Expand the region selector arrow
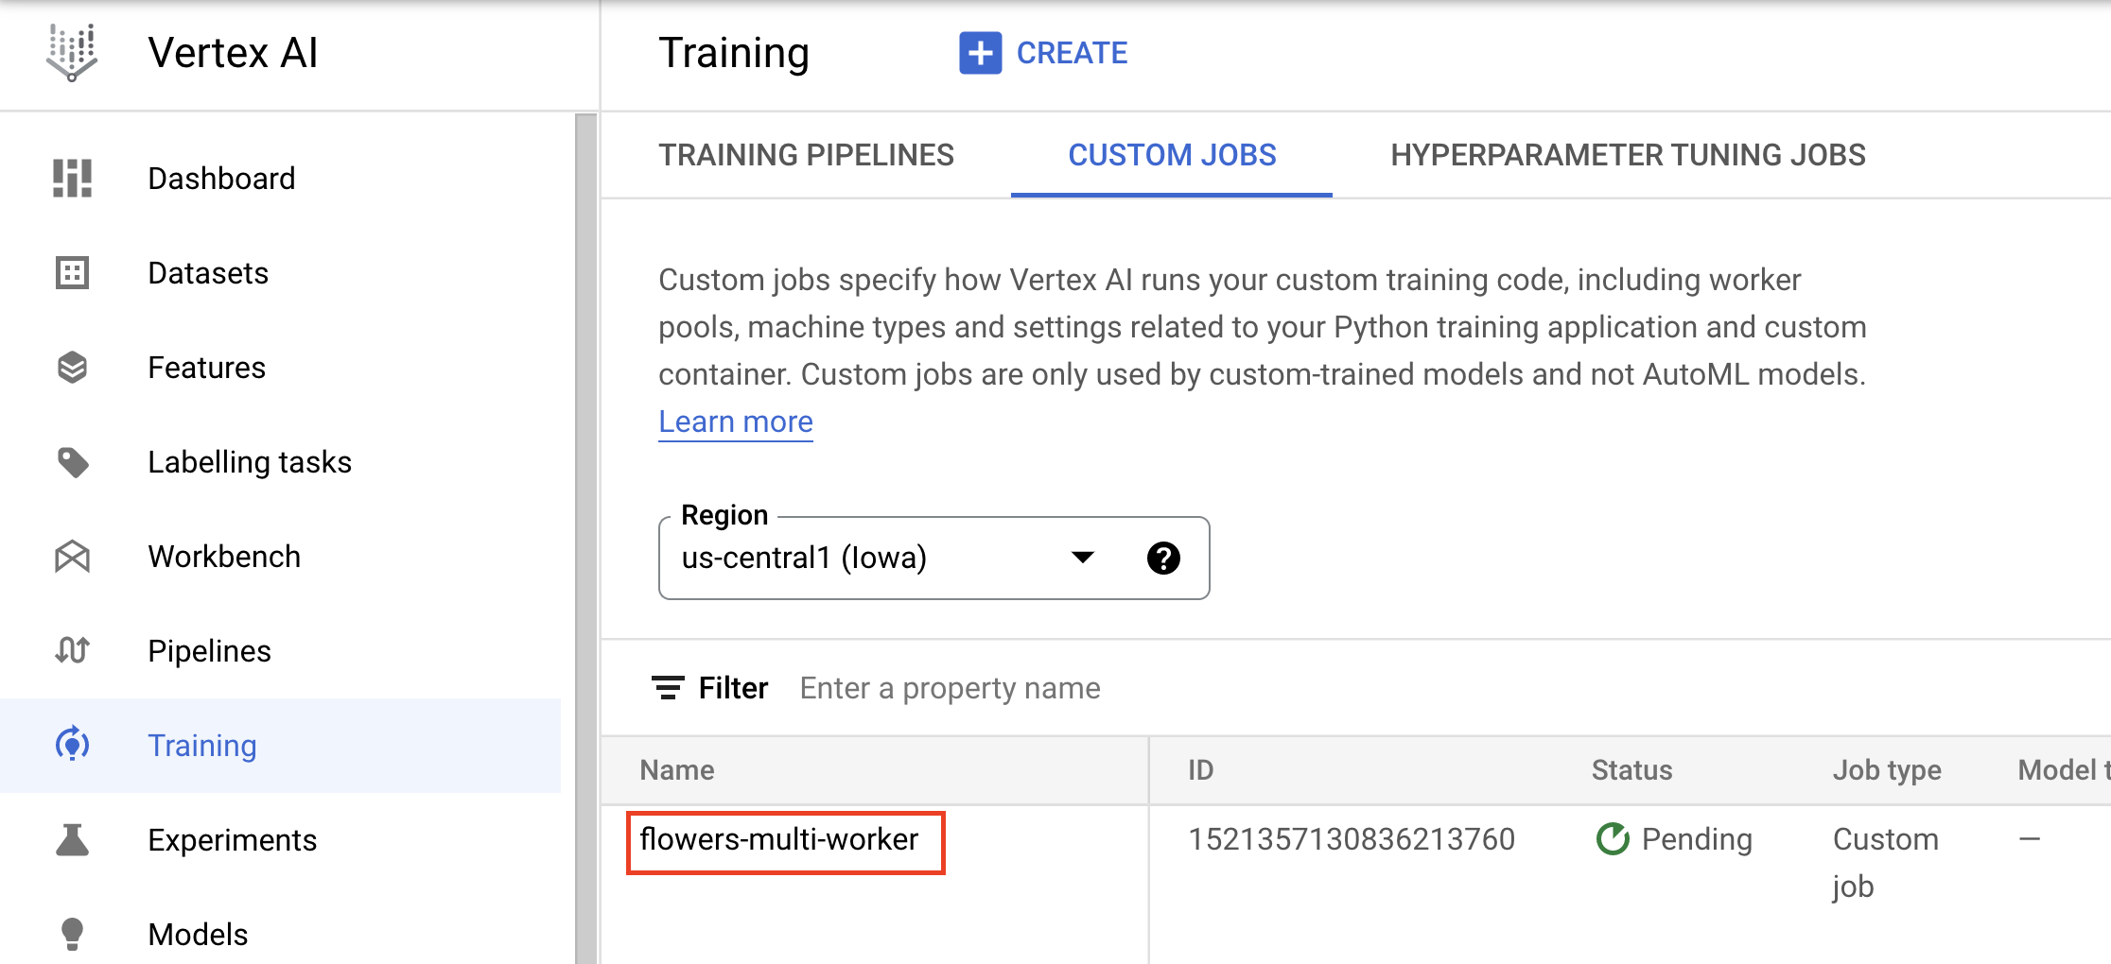Image resolution: width=2111 pixels, height=964 pixels. point(1084,558)
